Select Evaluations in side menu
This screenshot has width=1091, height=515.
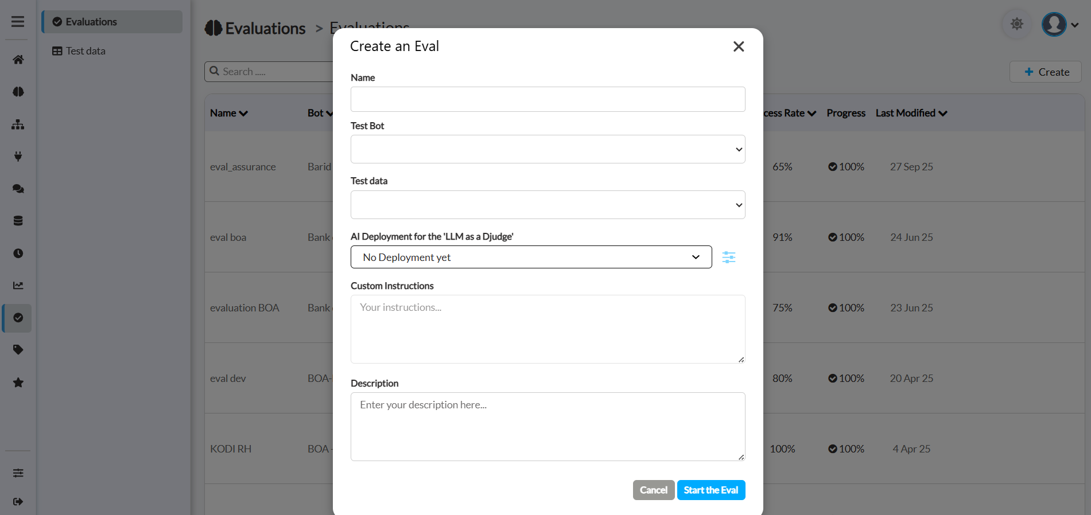91,22
